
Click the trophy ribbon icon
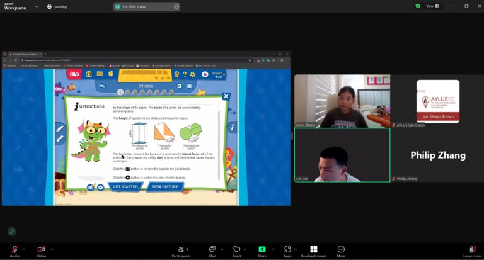click(x=176, y=74)
